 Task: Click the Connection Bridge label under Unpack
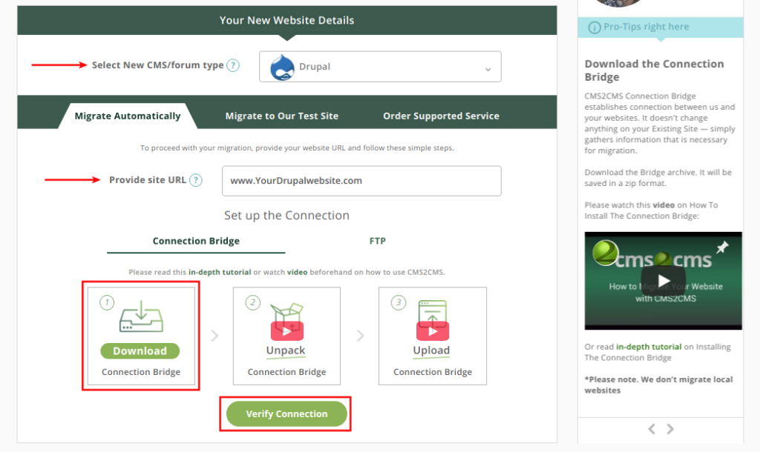point(287,372)
